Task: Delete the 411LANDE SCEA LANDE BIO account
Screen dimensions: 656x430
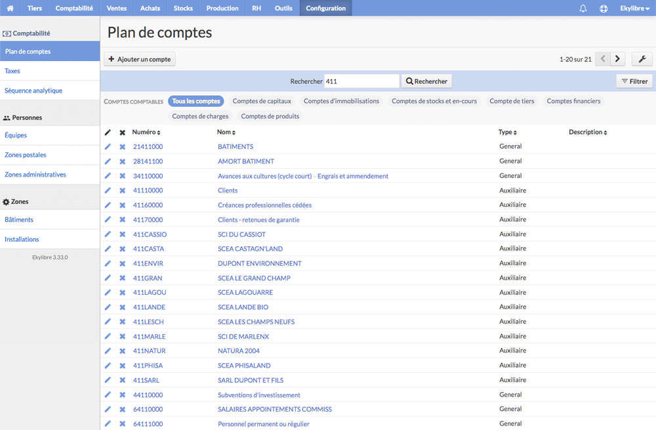Action: pyautogui.click(x=122, y=307)
